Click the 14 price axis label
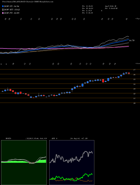This screenshot has width=140, height=185. pos(134,84)
